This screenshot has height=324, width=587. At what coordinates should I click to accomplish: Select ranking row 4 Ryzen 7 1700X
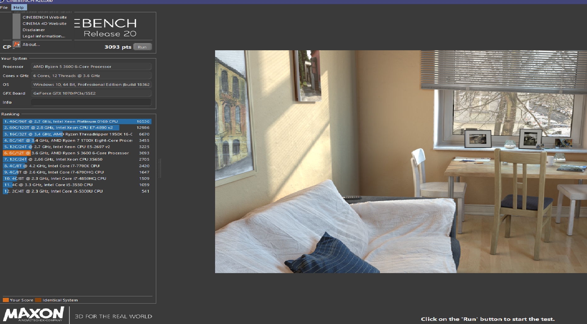pos(77,140)
